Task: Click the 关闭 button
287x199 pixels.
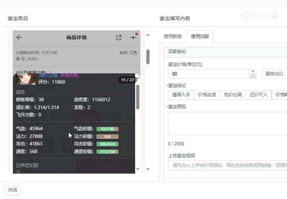Action: pos(13,190)
